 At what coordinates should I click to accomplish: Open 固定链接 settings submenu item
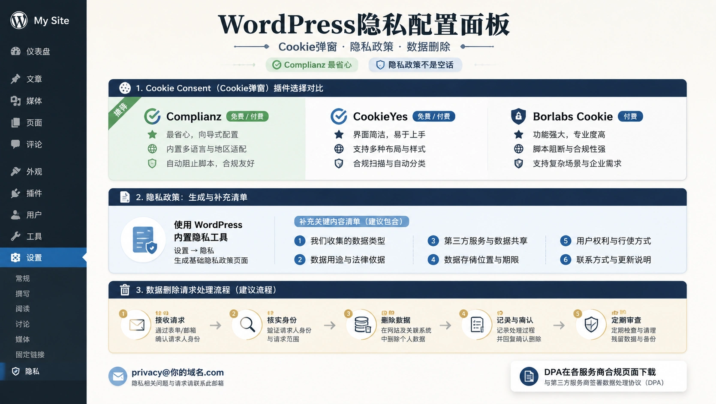tap(30, 355)
